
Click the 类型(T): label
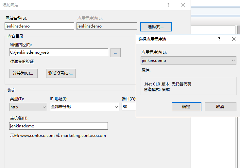[x=17, y=99]
